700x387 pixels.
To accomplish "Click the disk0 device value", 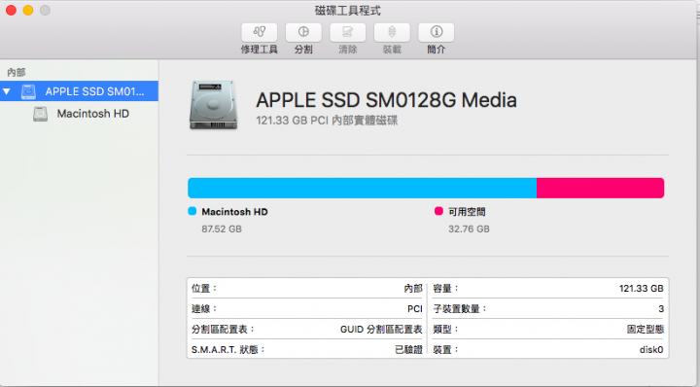I will [x=651, y=349].
